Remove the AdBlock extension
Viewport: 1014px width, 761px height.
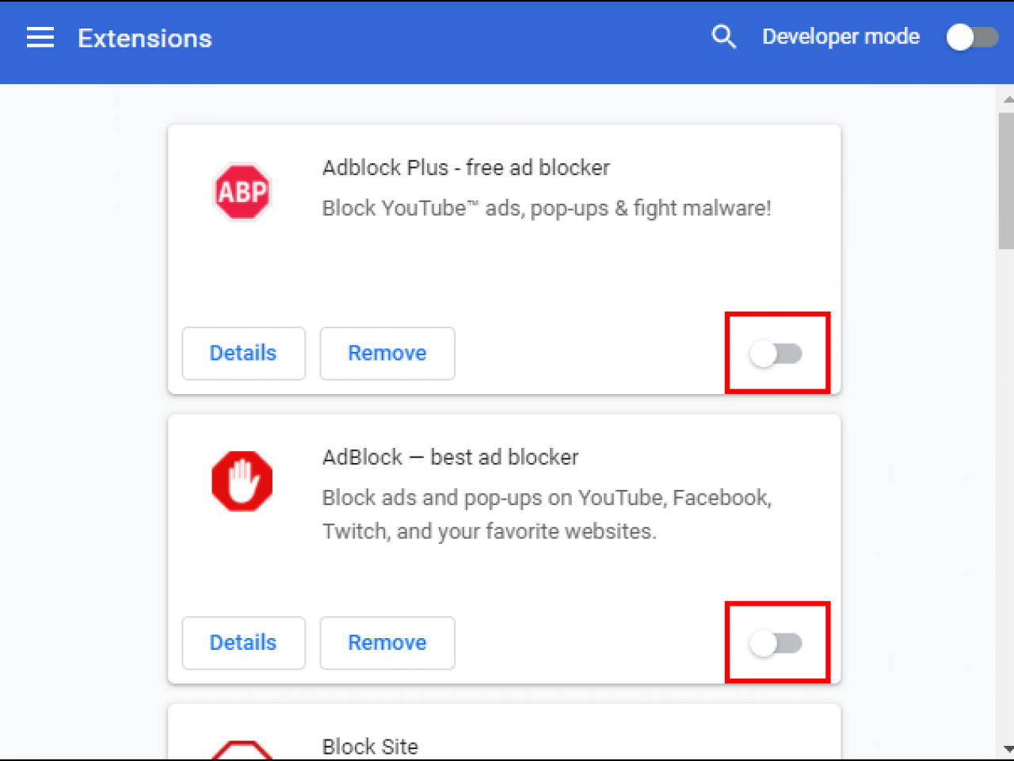click(x=387, y=643)
